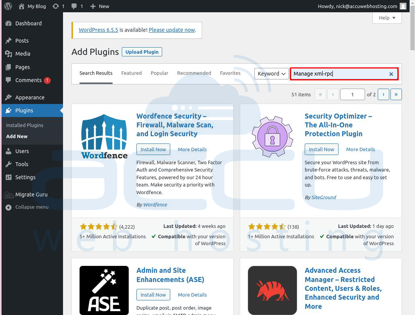Focus the current page number field
Image resolution: width=415 pixels, height=315 pixels.
[x=352, y=94]
